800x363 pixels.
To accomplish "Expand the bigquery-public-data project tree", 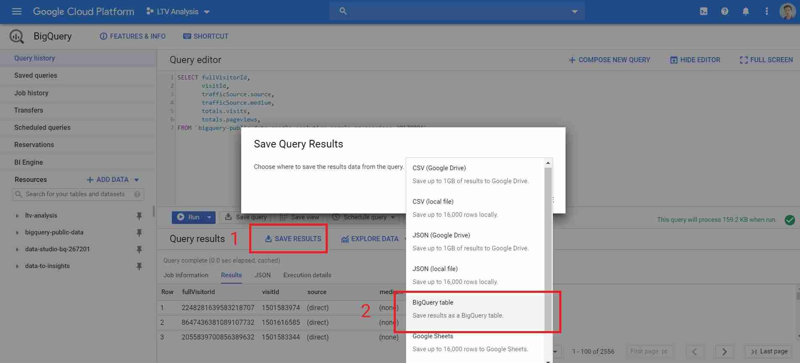I will point(17,232).
